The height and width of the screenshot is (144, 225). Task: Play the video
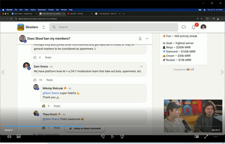[112, 137]
